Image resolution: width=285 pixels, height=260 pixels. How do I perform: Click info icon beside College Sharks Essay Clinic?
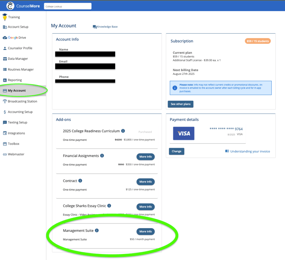coord(109,206)
